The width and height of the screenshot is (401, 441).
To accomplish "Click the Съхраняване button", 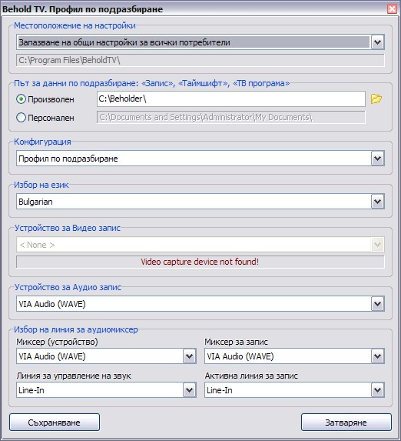I will point(55,423).
